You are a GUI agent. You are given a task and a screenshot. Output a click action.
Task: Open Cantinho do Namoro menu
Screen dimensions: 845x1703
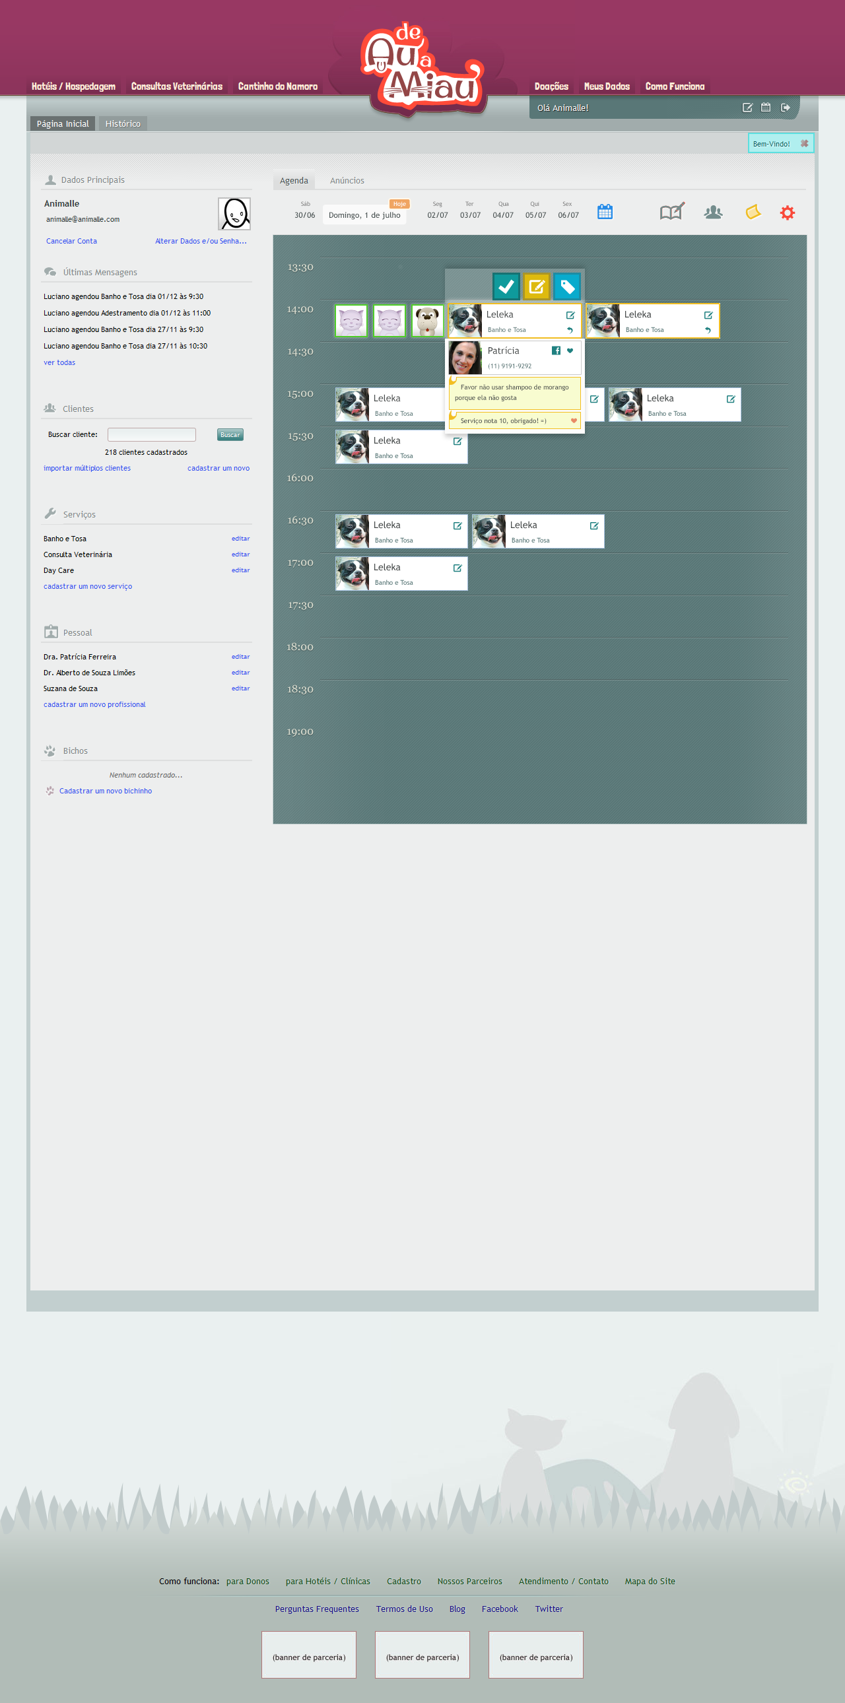[x=278, y=86]
